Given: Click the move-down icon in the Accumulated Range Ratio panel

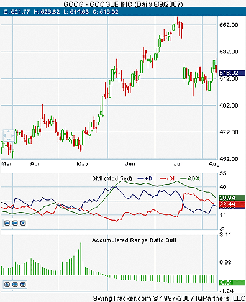Looking at the screenshot, I should pos(23,285).
